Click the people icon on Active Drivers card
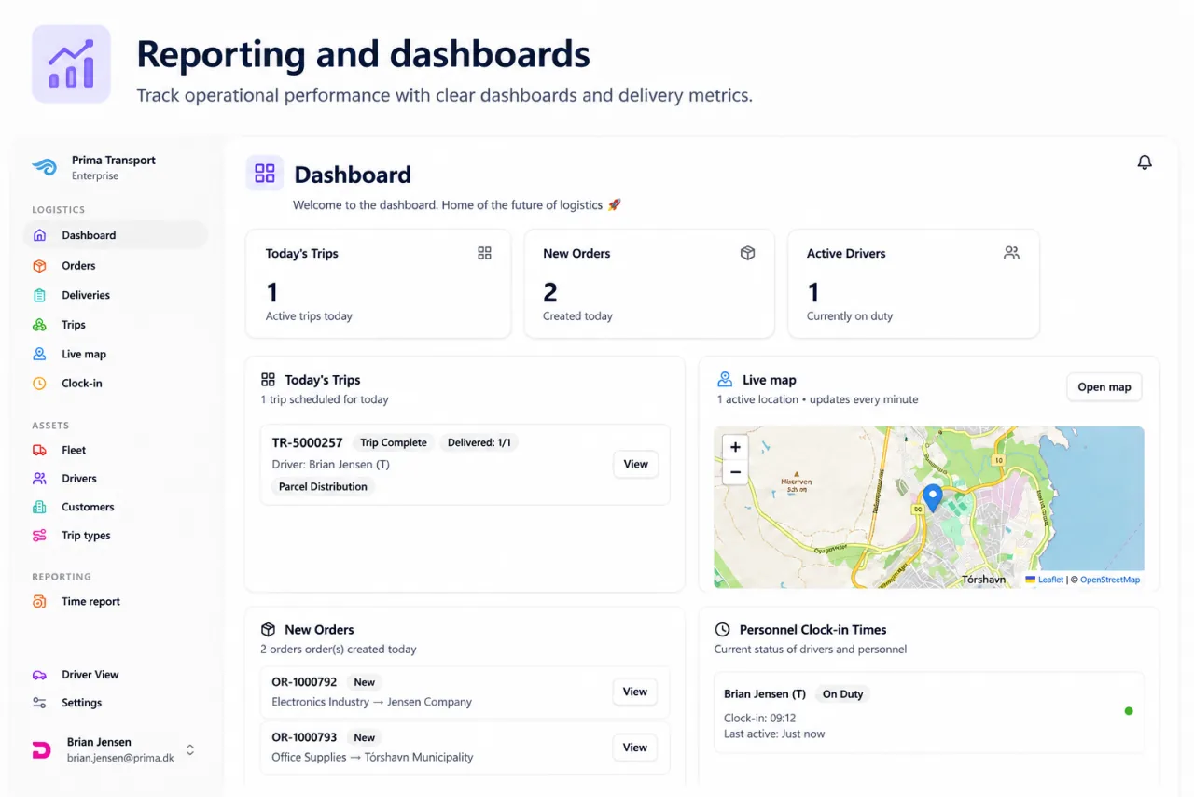Image resolution: width=1194 pixels, height=797 pixels. click(x=1011, y=253)
